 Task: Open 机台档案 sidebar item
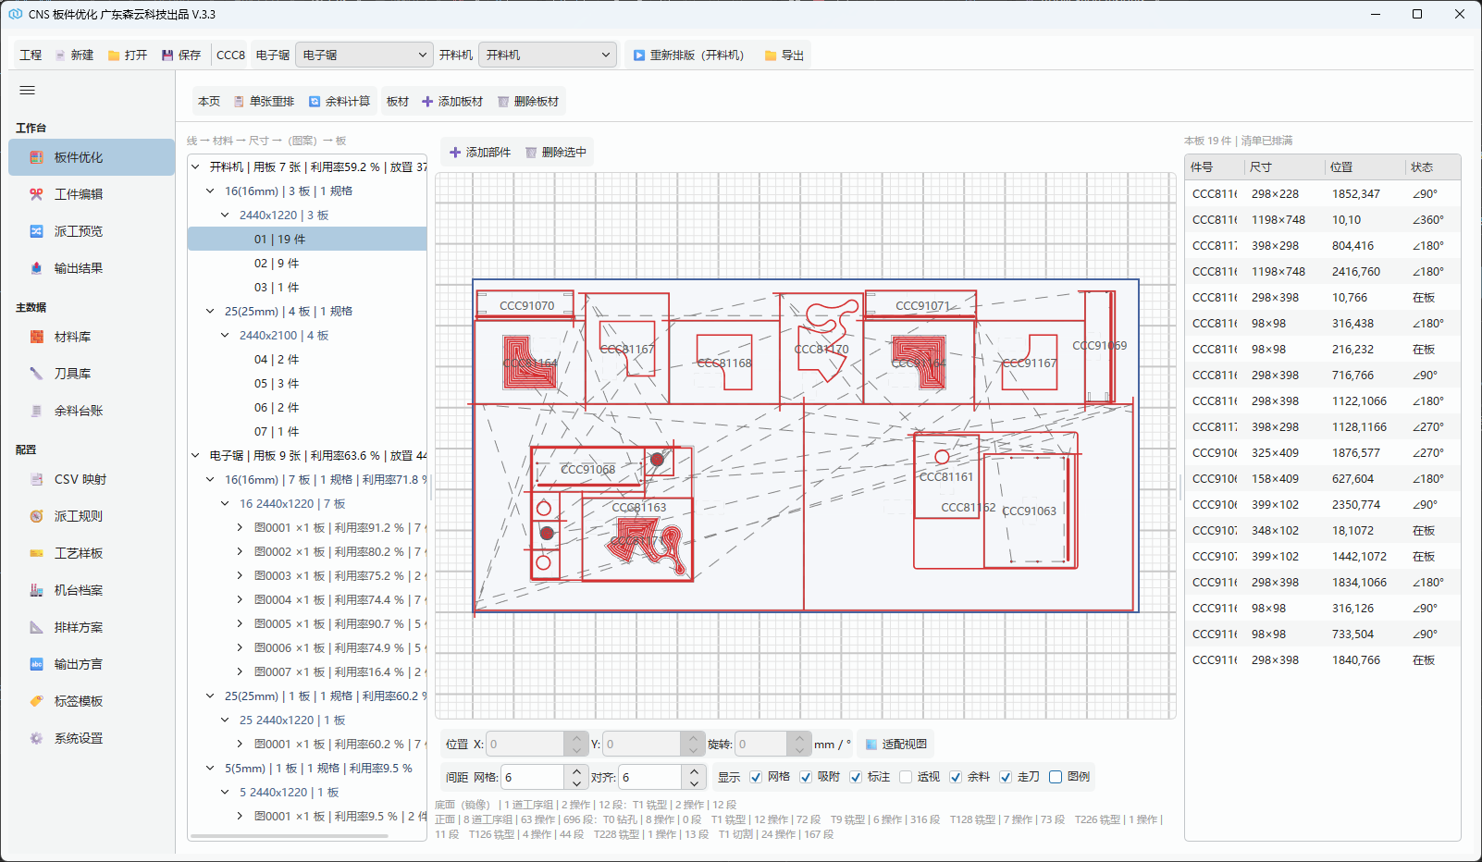tap(92, 590)
